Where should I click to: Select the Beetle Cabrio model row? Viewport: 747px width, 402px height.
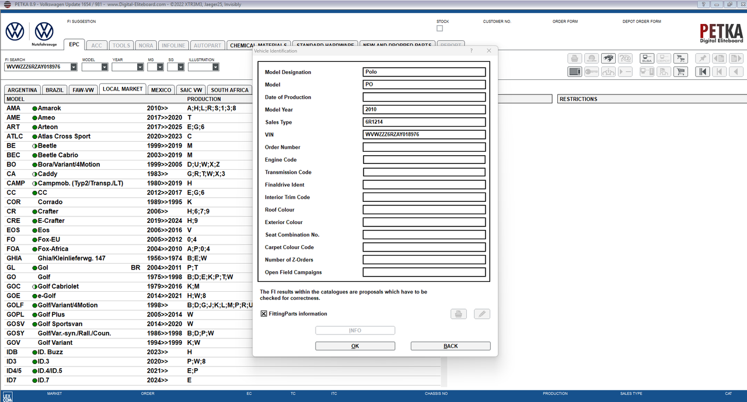[128, 155]
